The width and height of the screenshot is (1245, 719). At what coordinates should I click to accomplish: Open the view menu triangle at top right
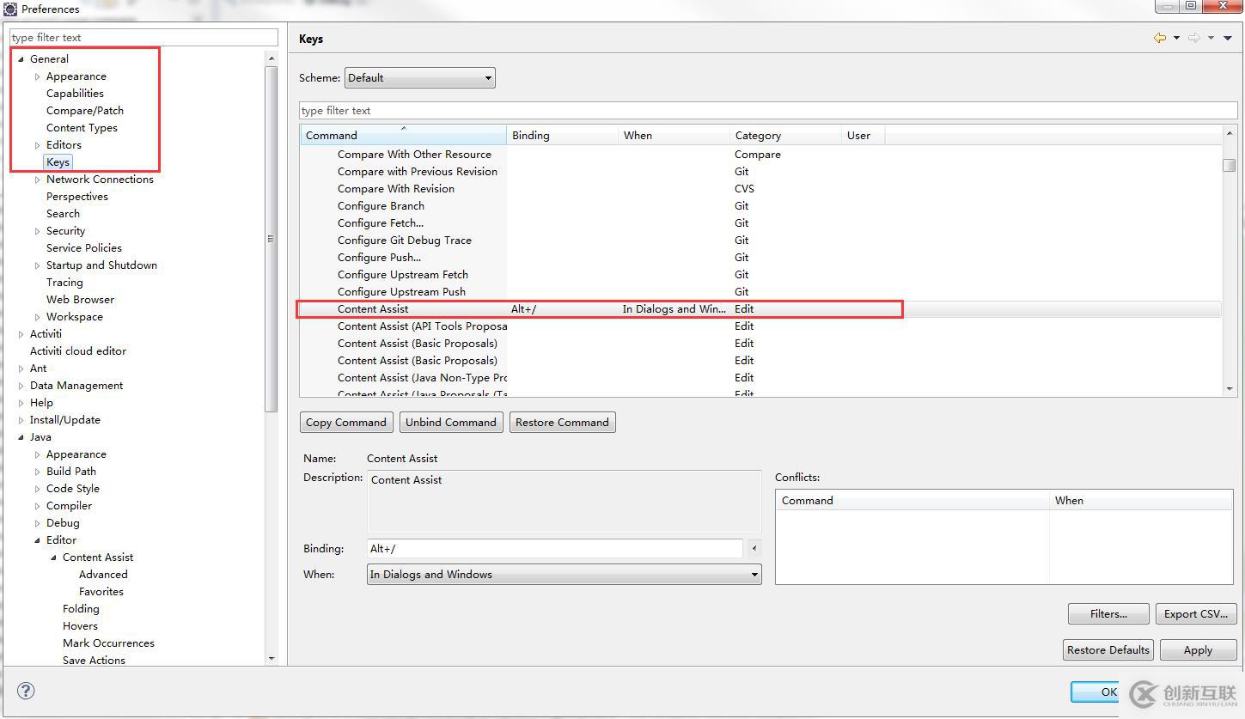click(1227, 38)
